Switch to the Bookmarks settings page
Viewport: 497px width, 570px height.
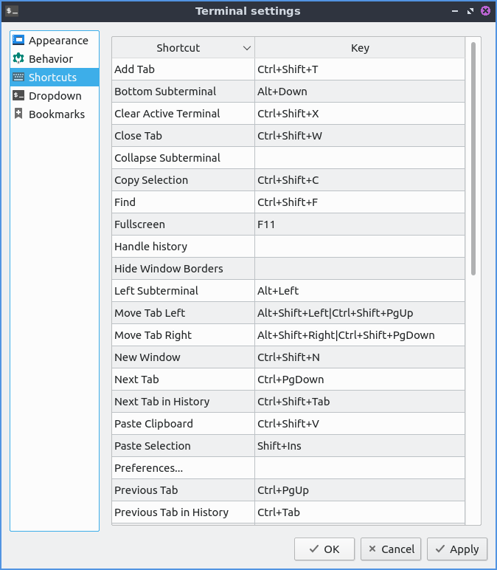pos(56,114)
